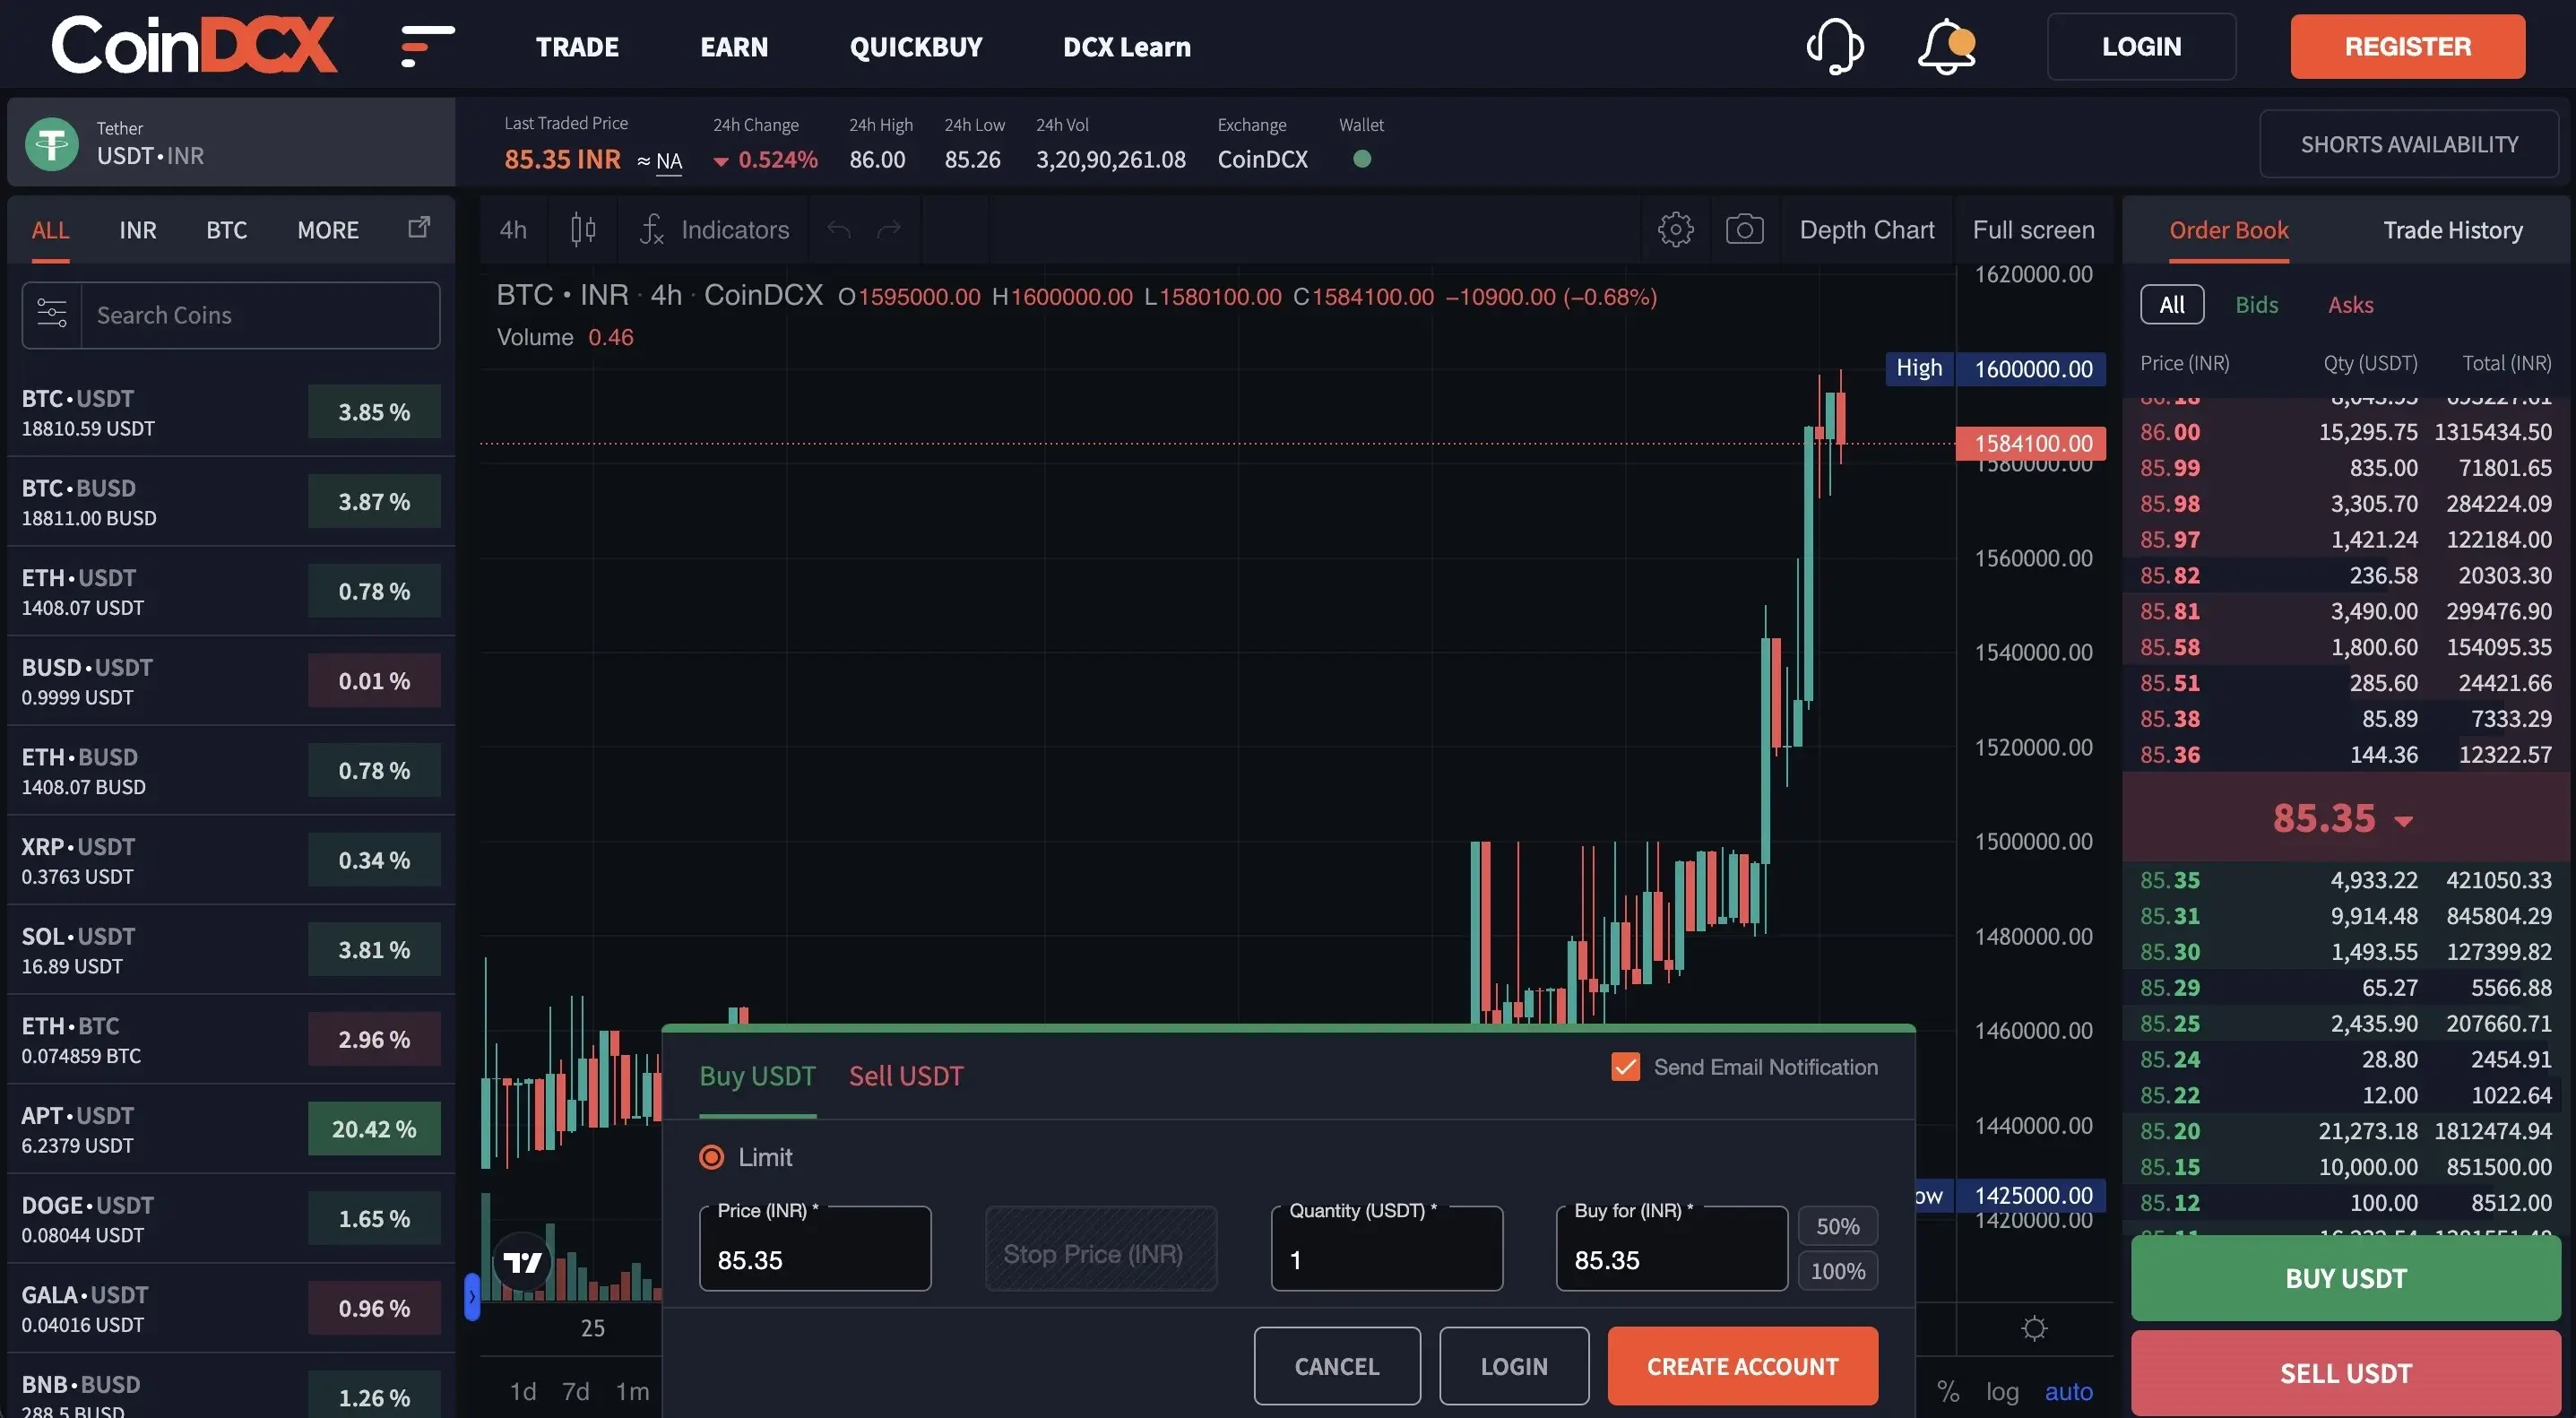Click the sort icon next to CoinDCX logo

click(x=424, y=45)
